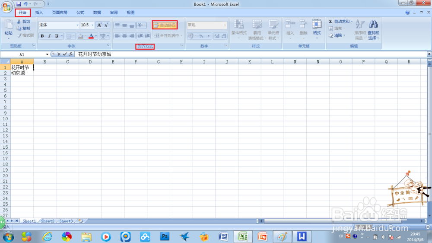This screenshot has height=243, width=432.
Task: Switch to 公式 ribbon tab
Action: pyautogui.click(x=80, y=13)
